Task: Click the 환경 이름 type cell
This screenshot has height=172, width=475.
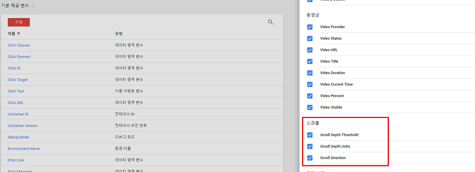Action: pyautogui.click(x=123, y=148)
